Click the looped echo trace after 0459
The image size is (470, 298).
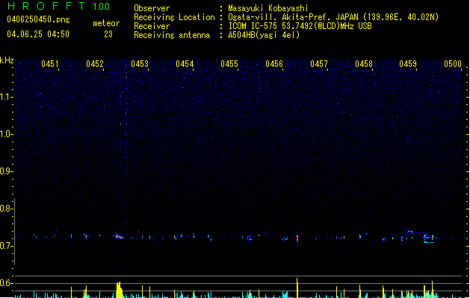[429, 238]
